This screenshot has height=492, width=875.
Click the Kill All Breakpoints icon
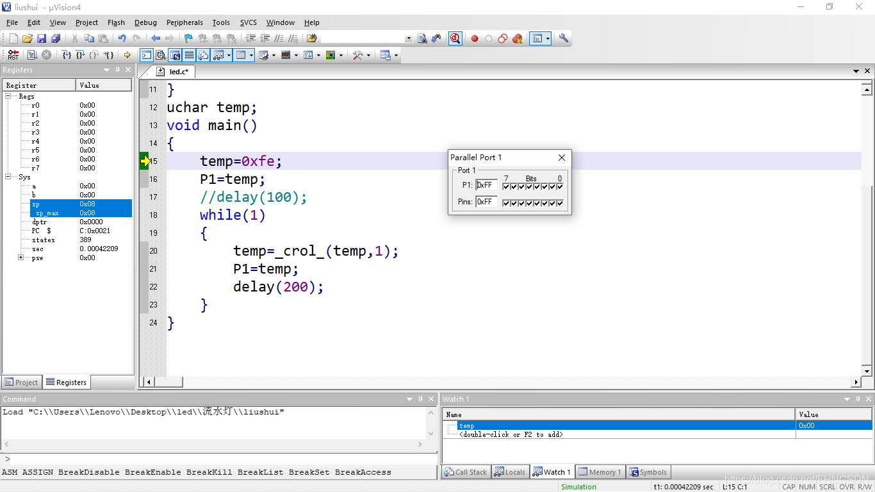(x=517, y=38)
